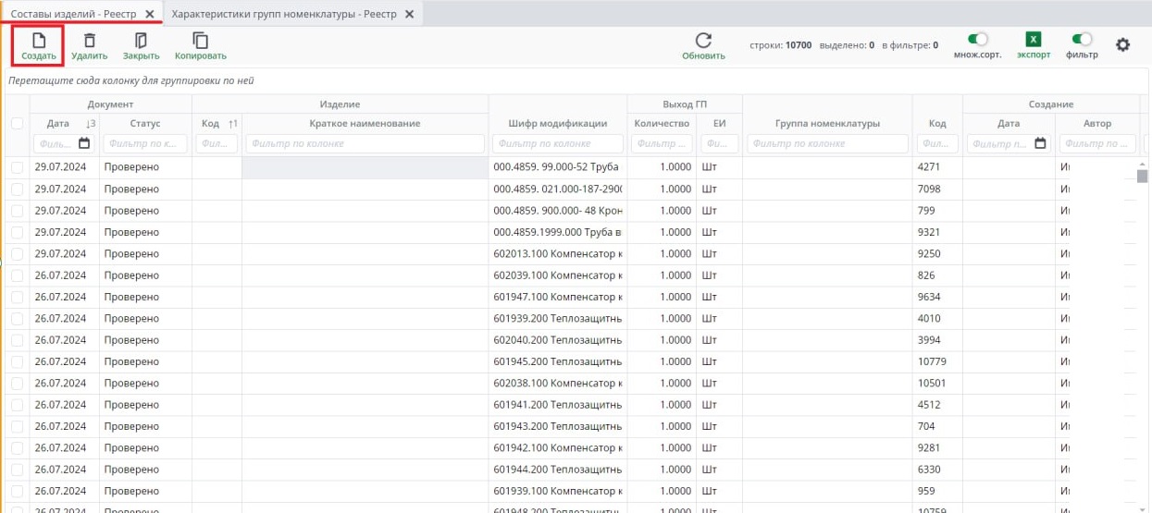The height and width of the screenshot is (513, 1152).
Task: Open calendar picker in Создание Дата filter
Action: 1041,143
